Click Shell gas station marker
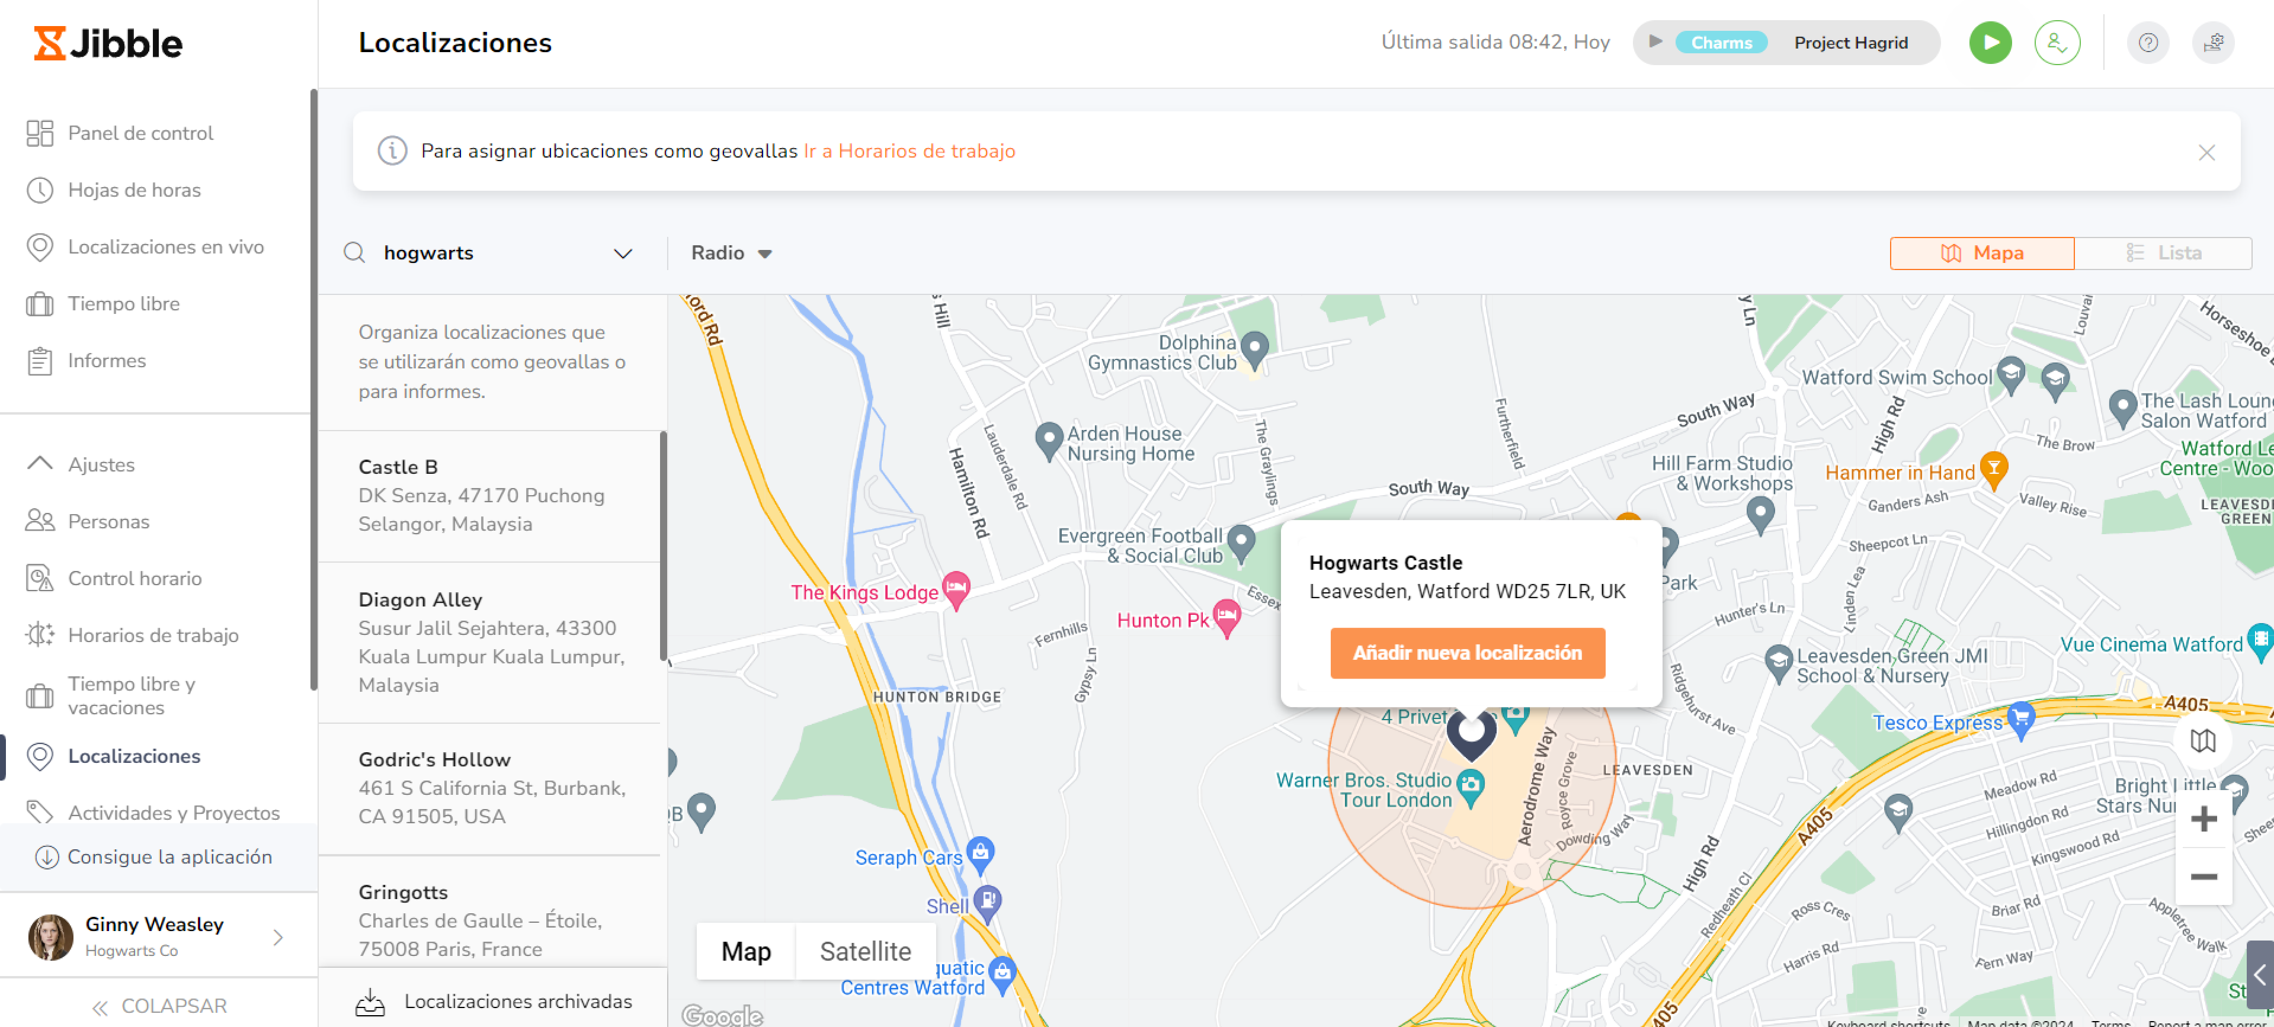 [x=987, y=903]
